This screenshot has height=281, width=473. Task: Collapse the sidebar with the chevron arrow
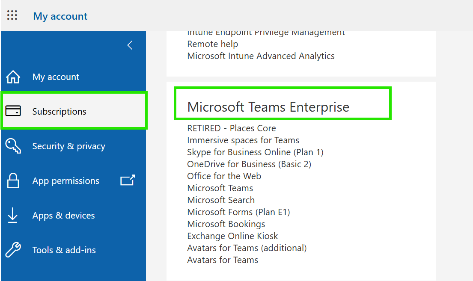coord(130,45)
